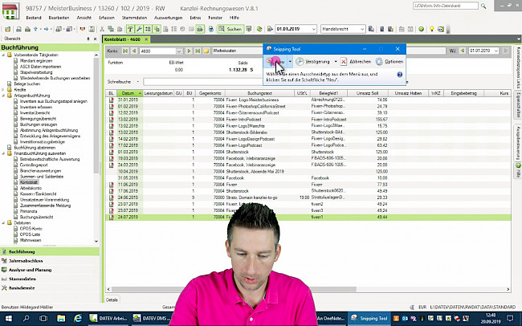Viewport: 522px width, 326px height.
Task: Open Windows taskbar search
Action: point(26,318)
